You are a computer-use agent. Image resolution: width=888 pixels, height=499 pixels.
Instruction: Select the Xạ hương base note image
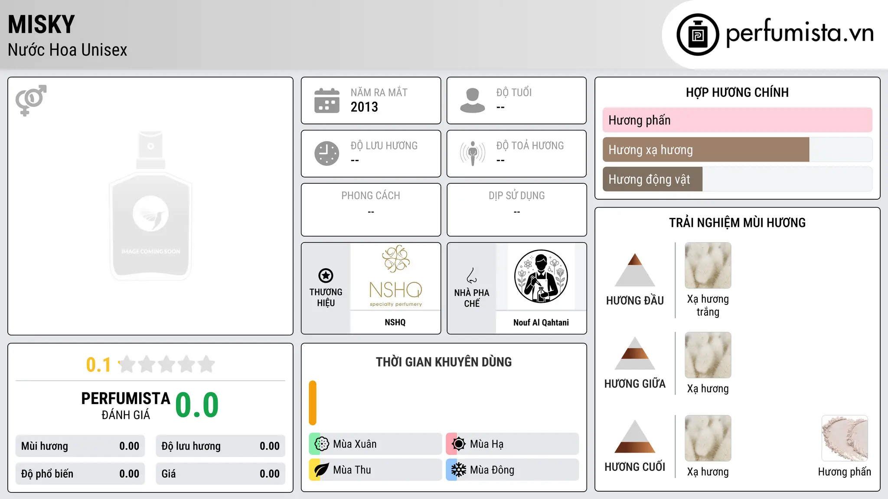pos(708,438)
